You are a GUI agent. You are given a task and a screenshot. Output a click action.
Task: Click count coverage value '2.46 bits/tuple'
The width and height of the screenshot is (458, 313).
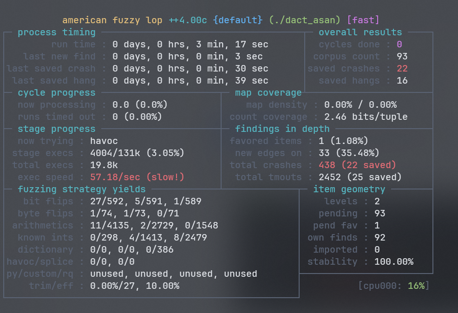[x=366, y=117]
